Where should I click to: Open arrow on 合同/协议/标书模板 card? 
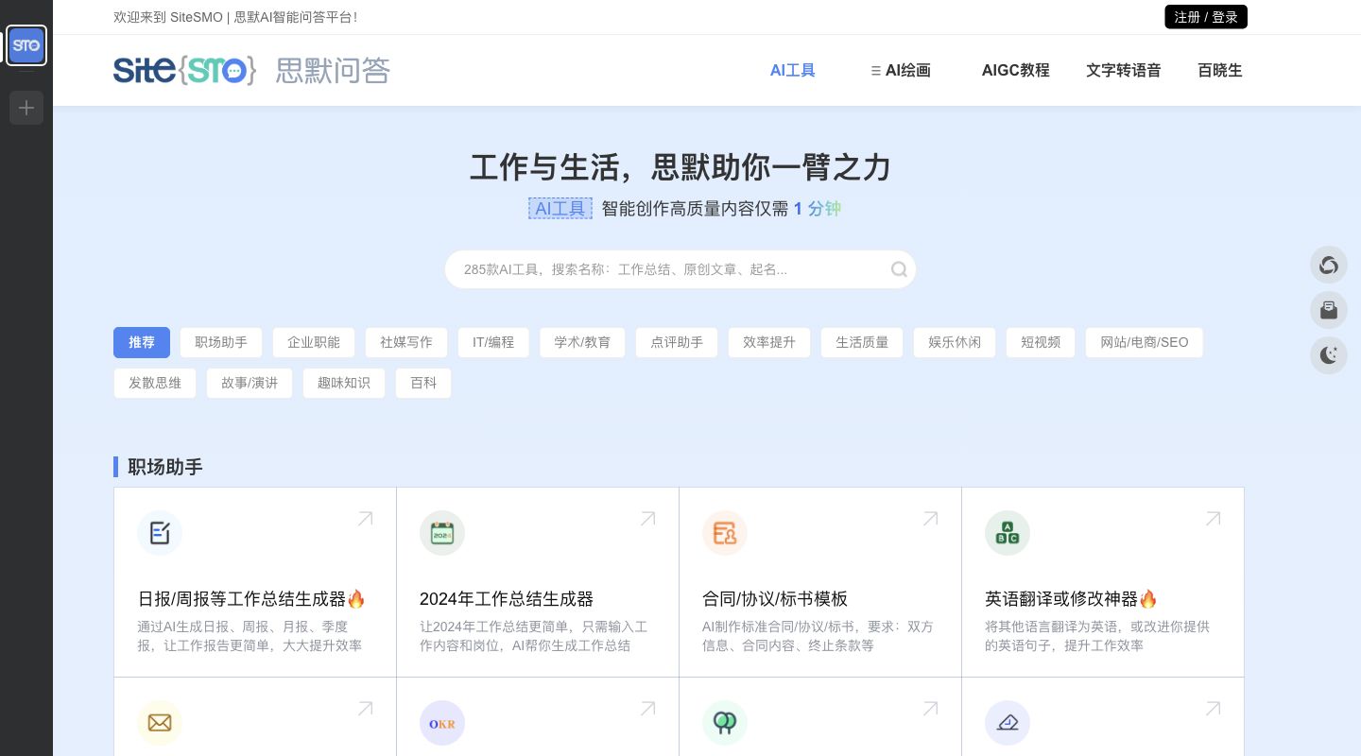[930, 519]
